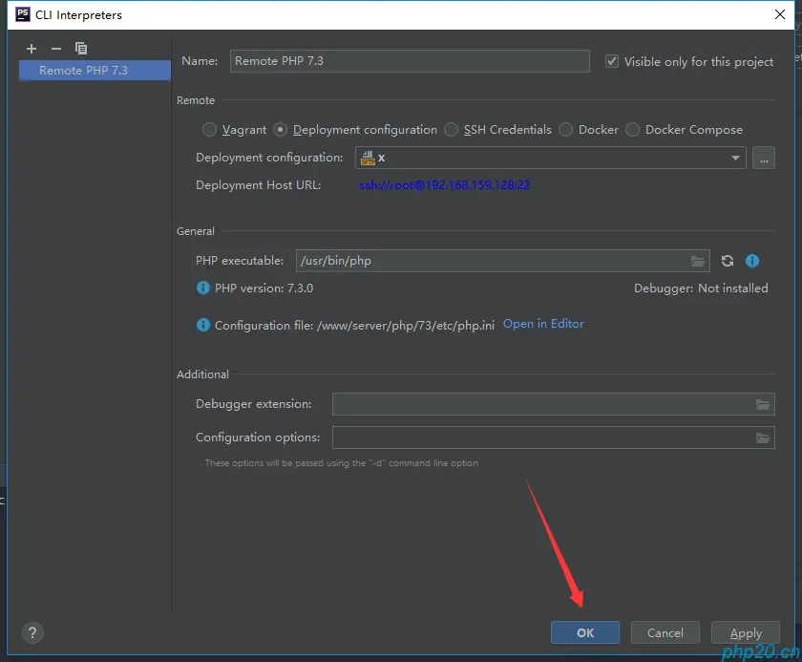Viewport: 802px width, 662px height.
Task: Pick the Docker Compose radio option
Action: (632, 129)
